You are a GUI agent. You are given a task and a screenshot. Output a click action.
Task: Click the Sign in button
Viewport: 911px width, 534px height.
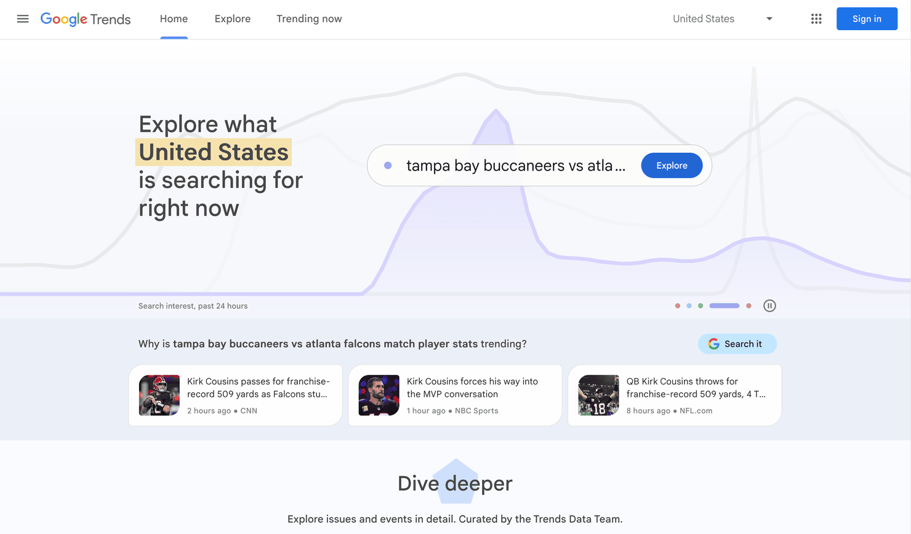pos(867,19)
